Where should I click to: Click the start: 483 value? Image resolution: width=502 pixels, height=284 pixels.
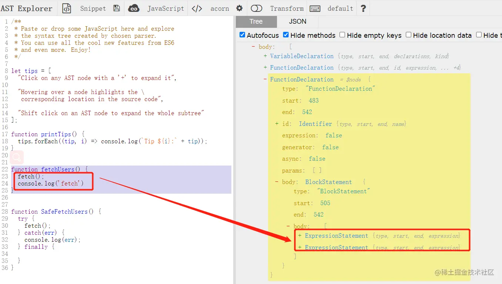(314, 100)
